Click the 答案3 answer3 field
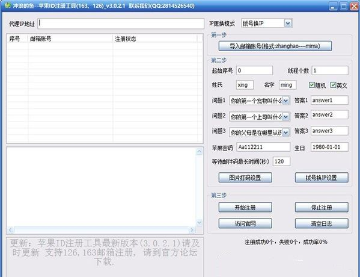Viewport: 360px width, 277px height. coord(329,131)
